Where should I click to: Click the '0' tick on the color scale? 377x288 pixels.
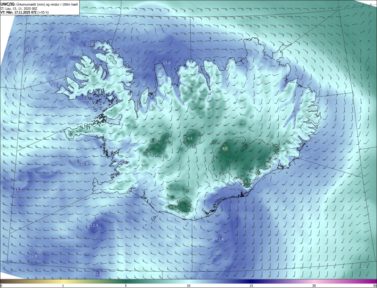click(x=1, y=286)
